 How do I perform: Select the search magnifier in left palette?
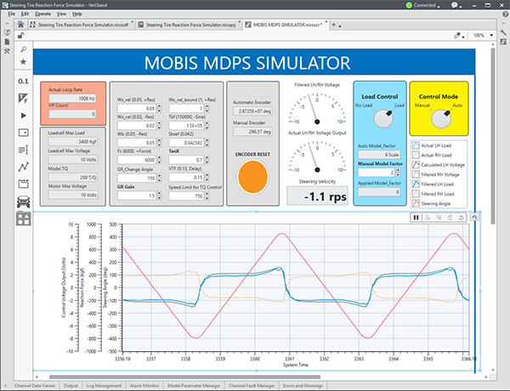pos(22,50)
